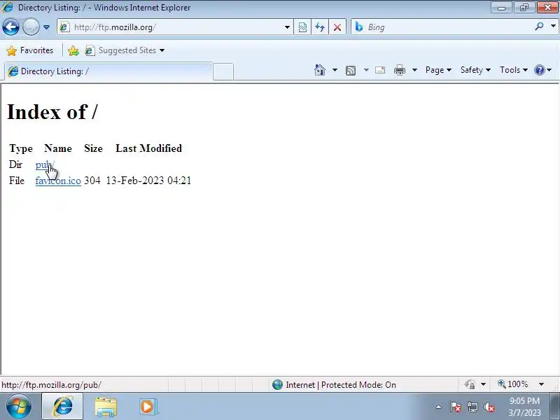Click Internet Explorer taskbar icon
This screenshot has width=560, height=420.
(x=62, y=407)
